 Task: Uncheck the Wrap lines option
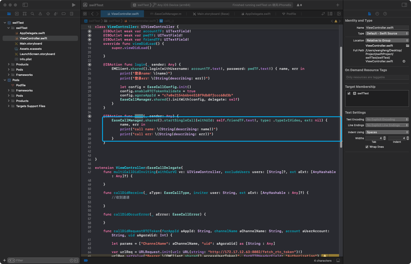tap(367, 147)
